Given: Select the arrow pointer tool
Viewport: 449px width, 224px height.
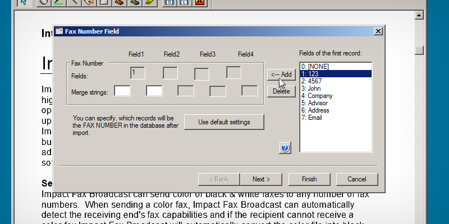Looking at the screenshot, I should click(x=24, y=3).
